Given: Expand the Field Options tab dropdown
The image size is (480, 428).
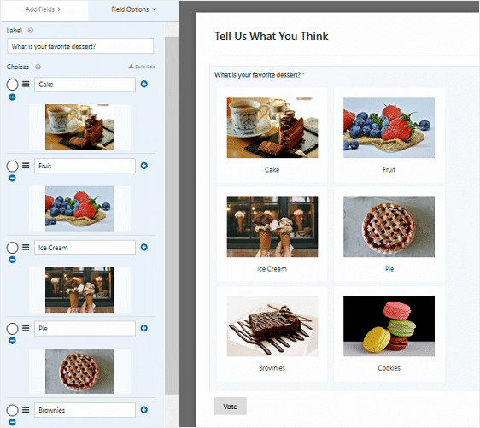Looking at the screenshot, I should 134,9.
